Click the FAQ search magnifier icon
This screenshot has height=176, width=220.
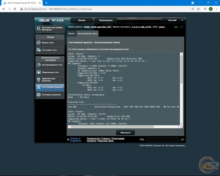[x=182, y=139]
